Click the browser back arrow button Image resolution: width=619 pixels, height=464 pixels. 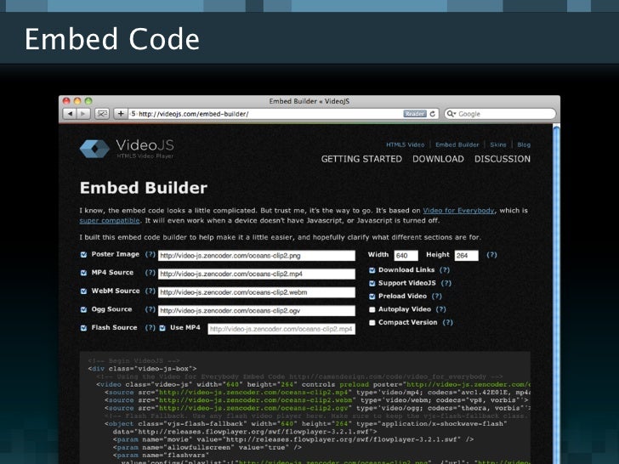[70, 114]
